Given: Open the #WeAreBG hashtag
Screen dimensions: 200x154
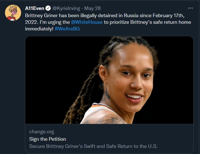Looking at the screenshot, I should pyautogui.click(x=67, y=29).
